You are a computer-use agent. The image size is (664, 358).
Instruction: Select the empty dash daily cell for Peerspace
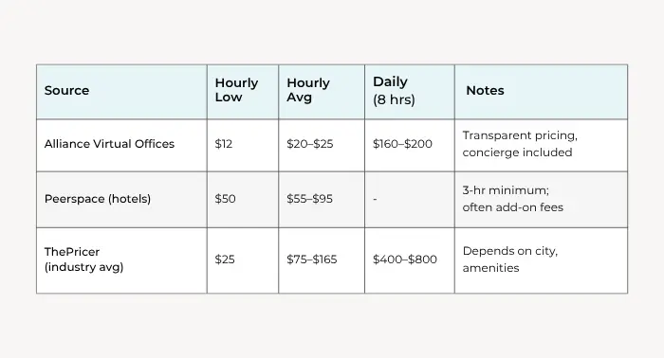[x=410, y=200]
